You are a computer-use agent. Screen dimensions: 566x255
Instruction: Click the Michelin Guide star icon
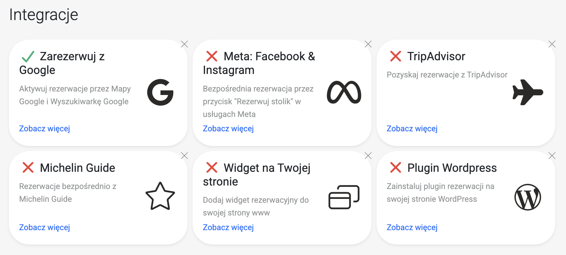tap(160, 196)
